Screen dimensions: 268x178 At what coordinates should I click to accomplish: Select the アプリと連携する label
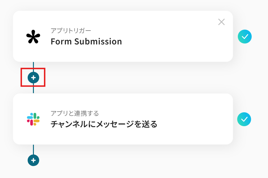click(75, 113)
